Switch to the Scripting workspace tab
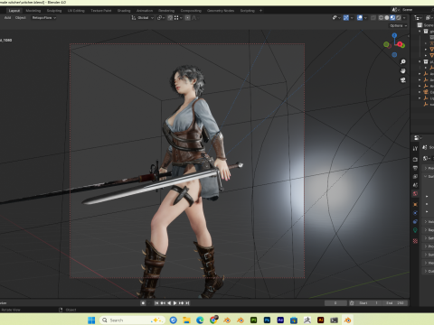The image size is (434, 325). coord(248,11)
